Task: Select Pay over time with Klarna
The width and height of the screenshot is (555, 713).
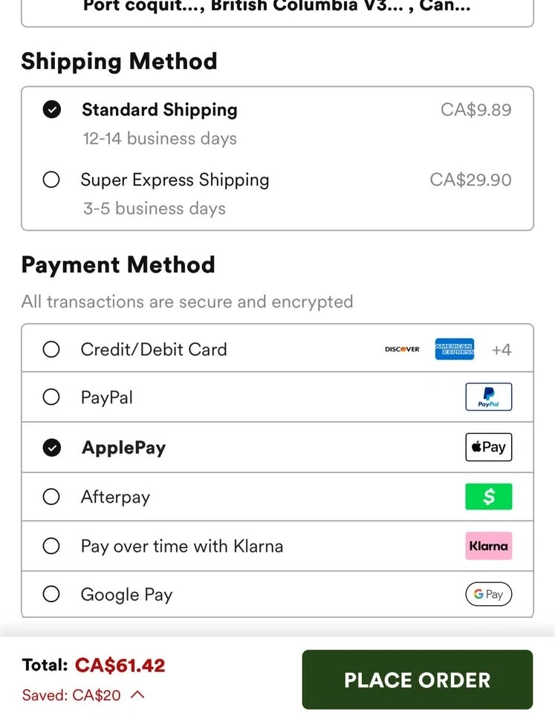Action: pyautogui.click(x=51, y=546)
